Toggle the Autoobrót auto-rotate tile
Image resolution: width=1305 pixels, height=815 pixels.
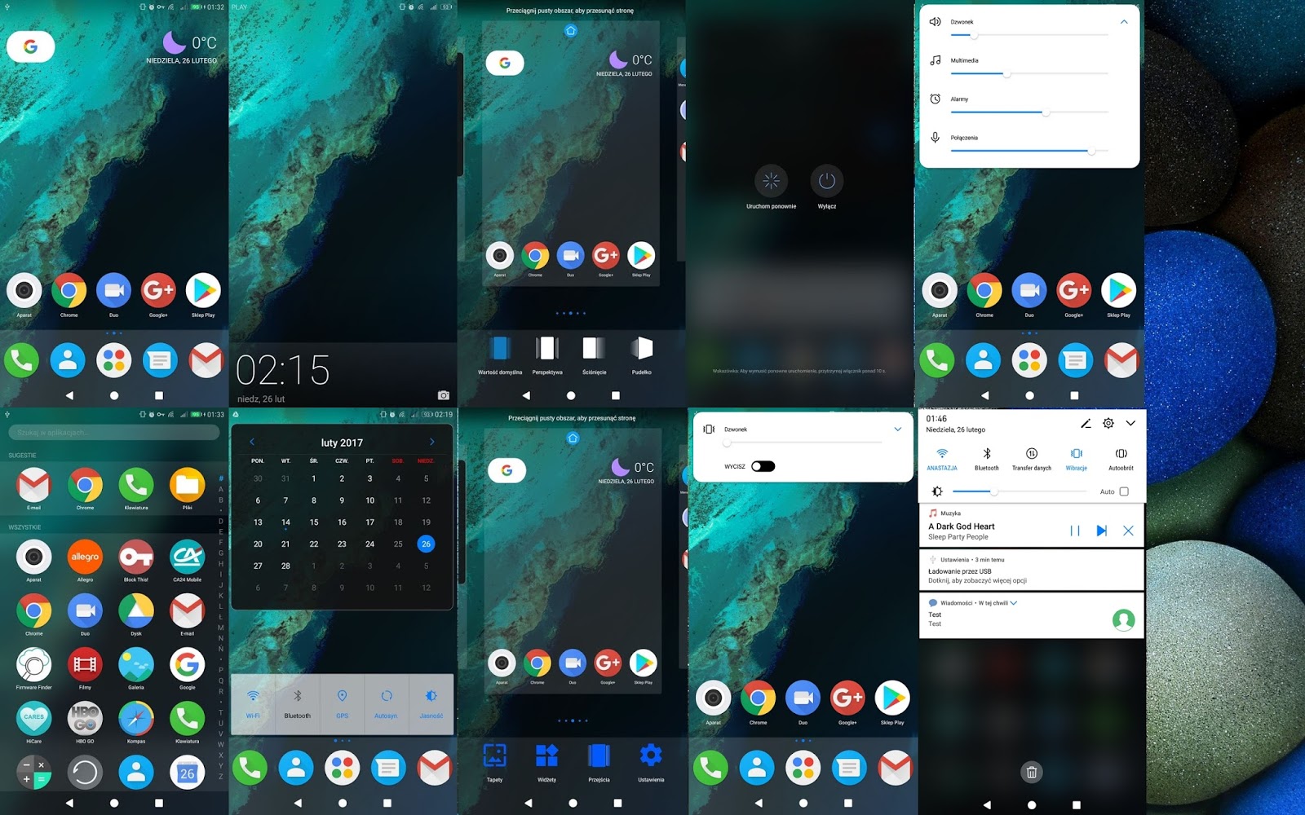pyautogui.click(x=1121, y=459)
